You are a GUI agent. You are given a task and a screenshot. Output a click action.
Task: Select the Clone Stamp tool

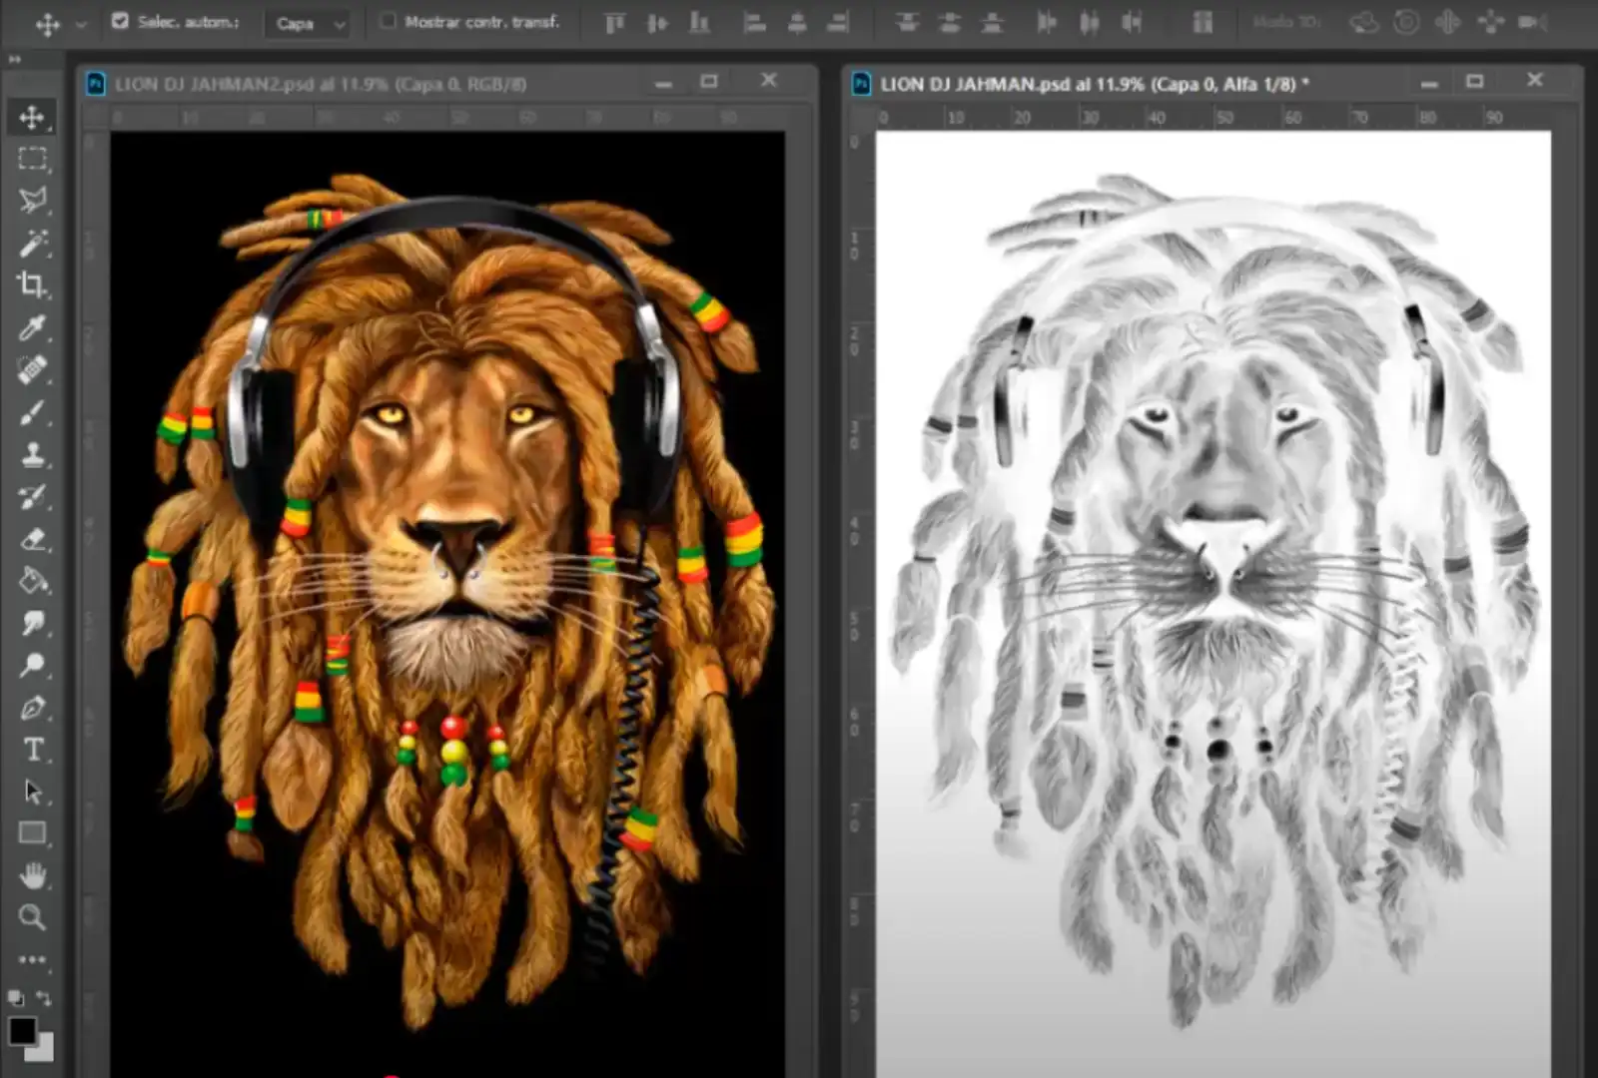point(32,455)
